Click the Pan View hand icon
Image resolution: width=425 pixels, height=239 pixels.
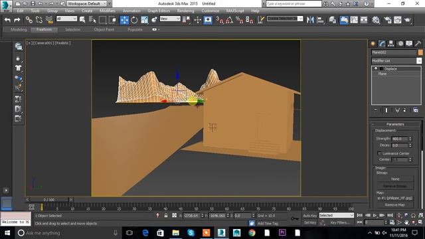coord(406,222)
